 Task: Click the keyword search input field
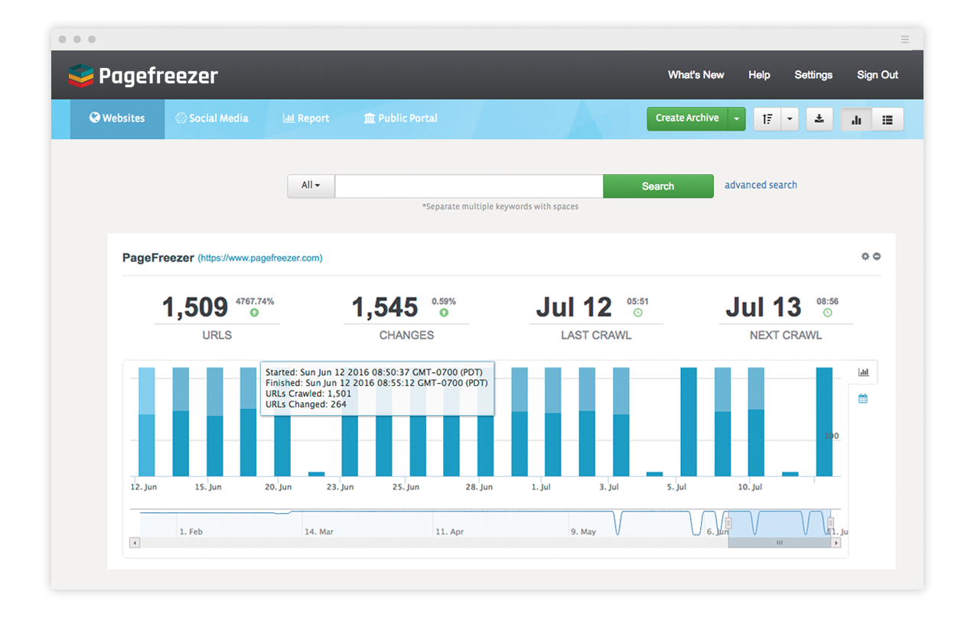tap(468, 186)
